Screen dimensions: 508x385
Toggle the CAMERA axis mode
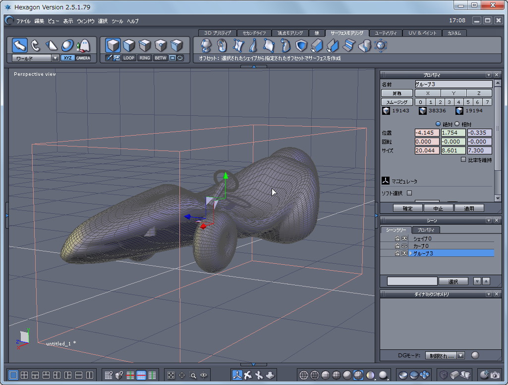pos(83,58)
